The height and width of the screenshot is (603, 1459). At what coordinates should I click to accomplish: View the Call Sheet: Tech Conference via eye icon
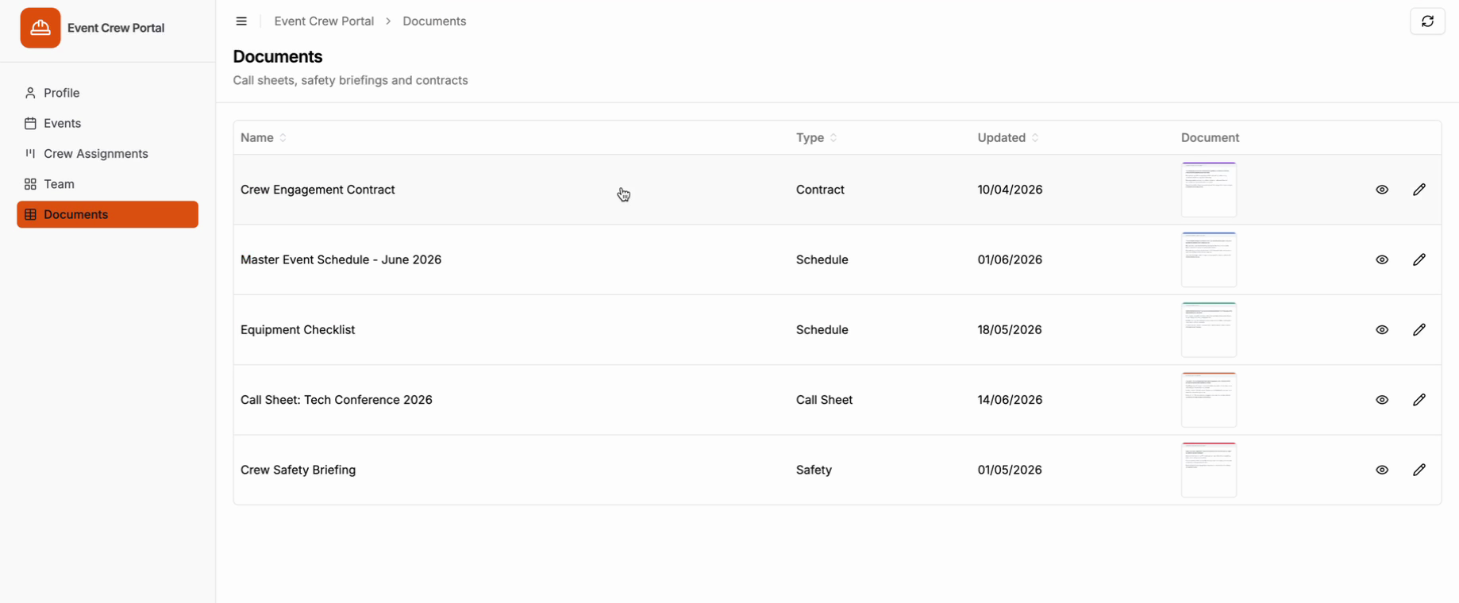pos(1382,400)
